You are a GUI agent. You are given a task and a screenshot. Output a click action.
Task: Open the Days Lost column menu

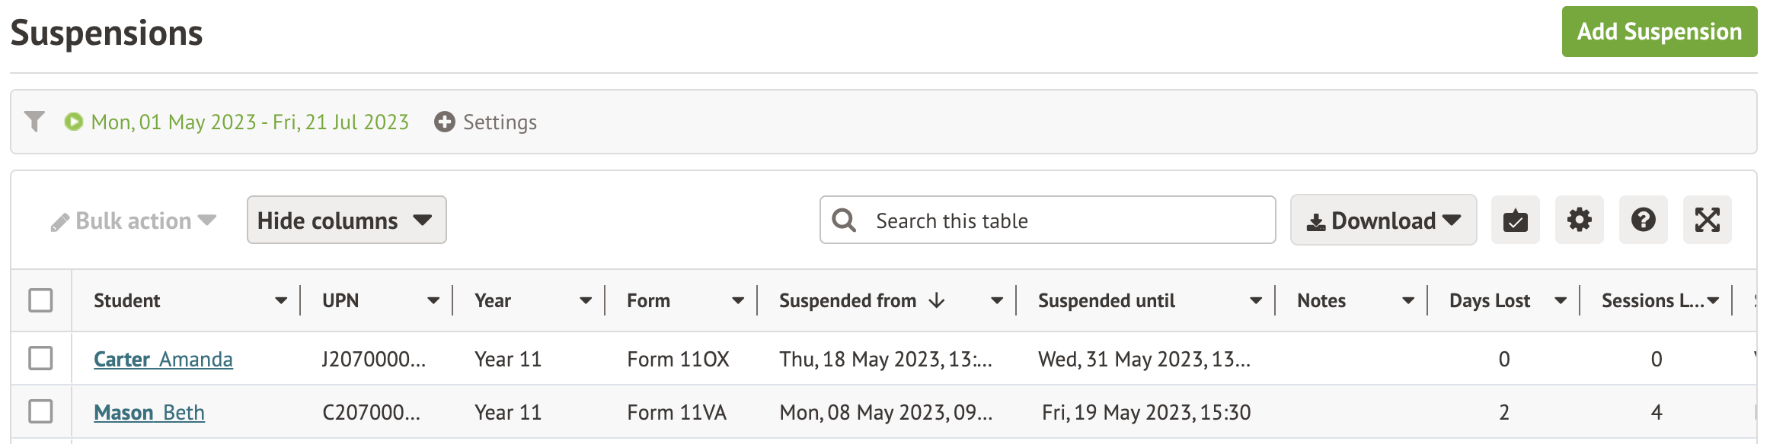point(1561,301)
